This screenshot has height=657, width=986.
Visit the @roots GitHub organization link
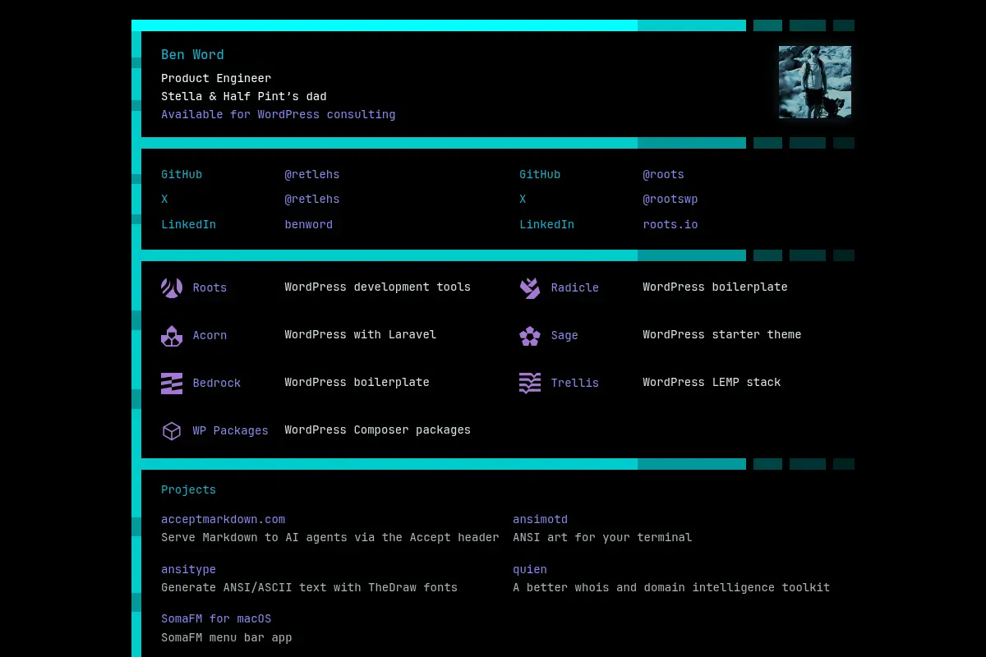(663, 174)
